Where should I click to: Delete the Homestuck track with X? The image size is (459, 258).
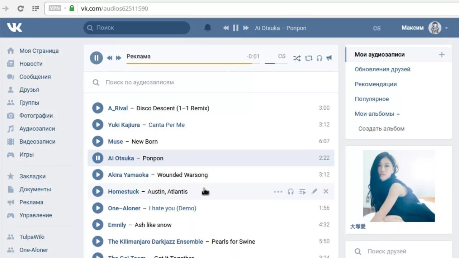click(326, 191)
